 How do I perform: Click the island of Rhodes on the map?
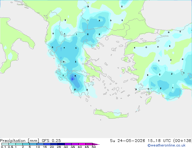148,100
